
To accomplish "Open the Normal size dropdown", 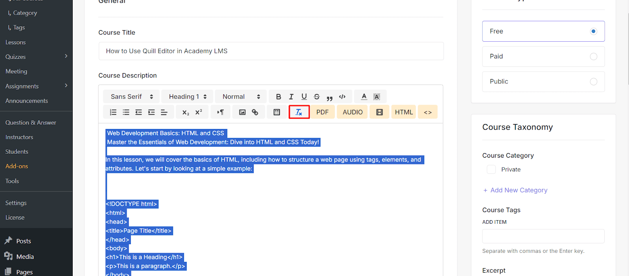I will 241,97.
